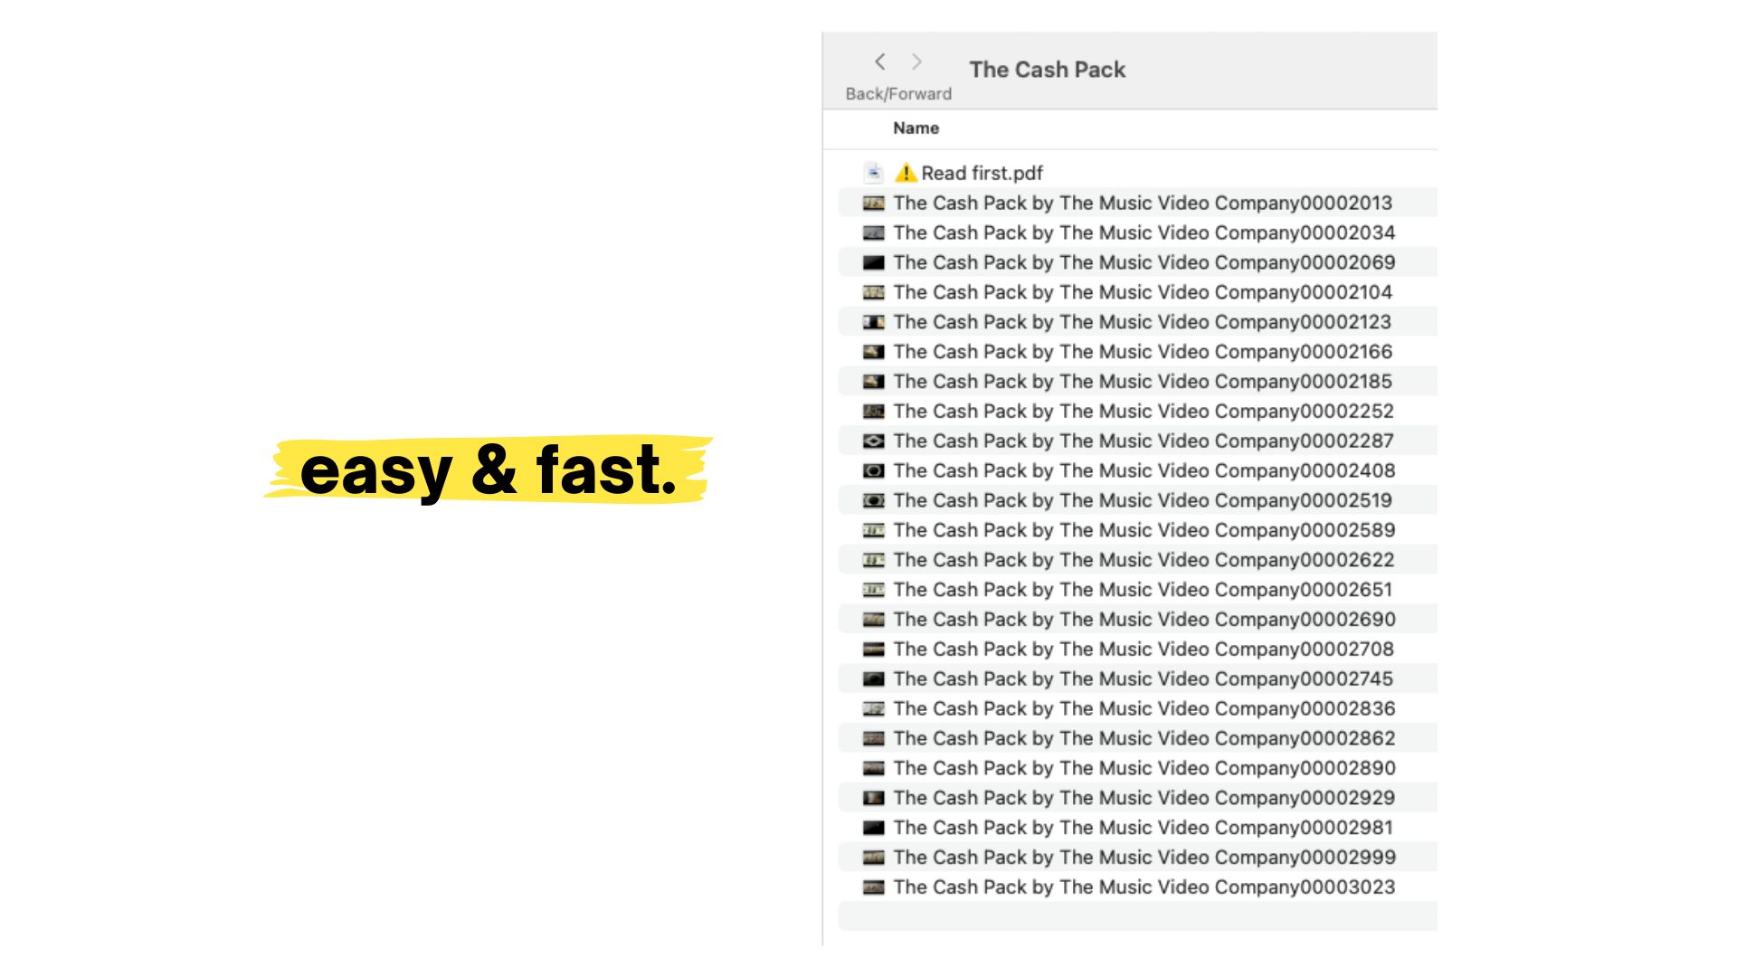Select file ending in 00002034
Viewport: 1737px width, 977px height.
[x=1144, y=232]
